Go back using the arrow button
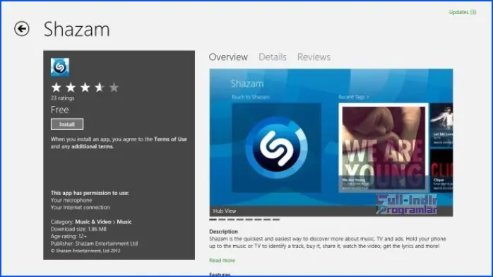This screenshot has width=493, height=277. point(22,29)
